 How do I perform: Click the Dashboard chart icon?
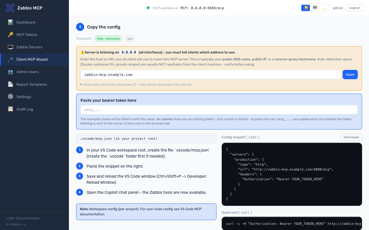point(10,22)
